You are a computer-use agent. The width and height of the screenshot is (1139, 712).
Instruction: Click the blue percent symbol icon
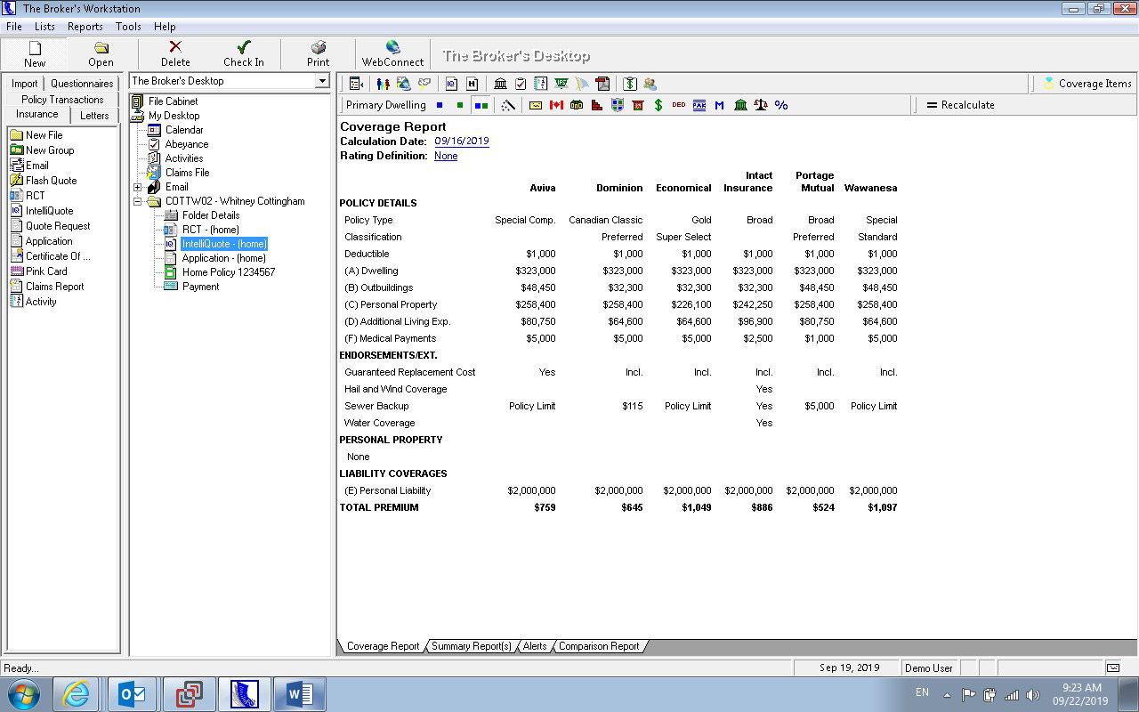tap(781, 105)
